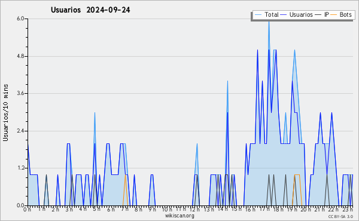The width and height of the screenshot is (359, 221).
Task: Click the y-axis value 4.8
Action: pyautogui.click(x=20, y=56)
